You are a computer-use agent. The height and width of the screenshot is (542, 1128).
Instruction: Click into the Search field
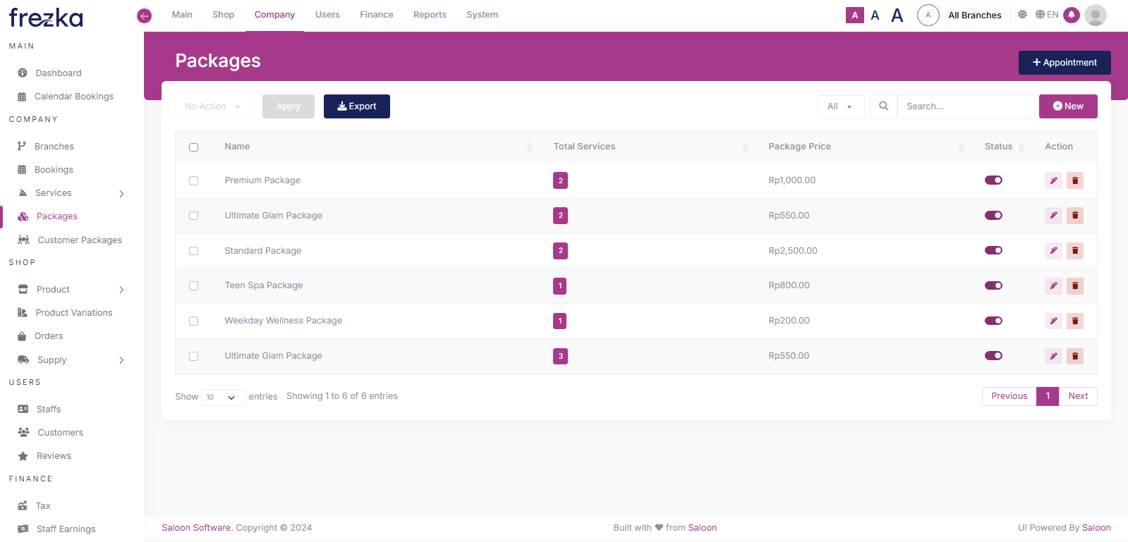click(x=965, y=106)
